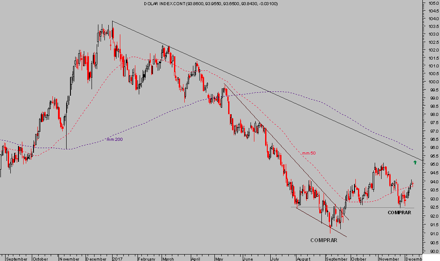
Task: Select the 100.0 price level on the scale
Action: (x=433, y=82)
